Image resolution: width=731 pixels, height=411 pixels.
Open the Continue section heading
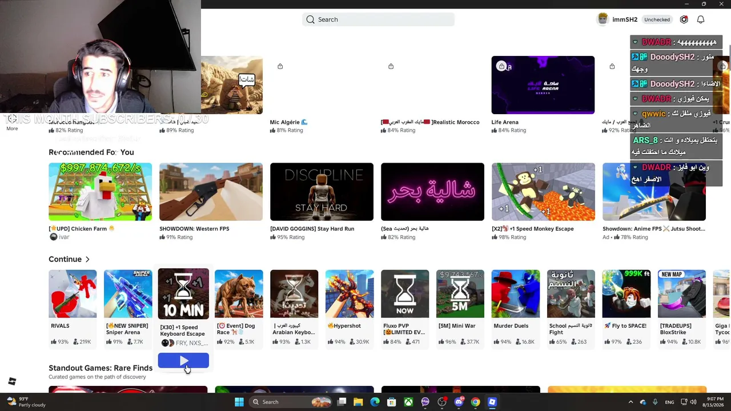65,259
